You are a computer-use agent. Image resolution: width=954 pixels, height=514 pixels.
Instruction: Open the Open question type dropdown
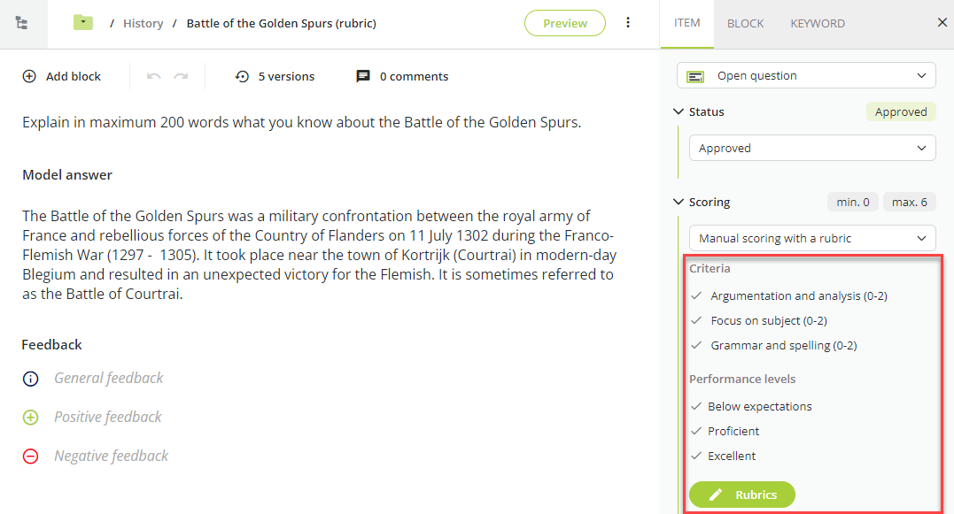tap(806, 76)
